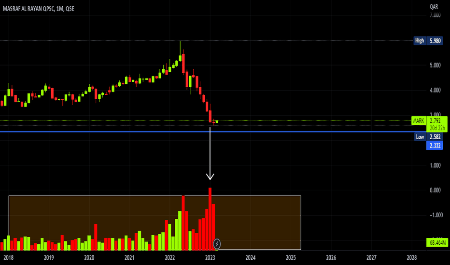Click the 2025 label on time axis
Viewport: 450px width, 265px height.
pyautogui.click(x=291, y=258)
